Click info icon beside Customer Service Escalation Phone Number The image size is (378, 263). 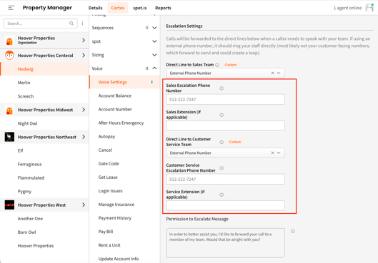click(x=222, y=168)
